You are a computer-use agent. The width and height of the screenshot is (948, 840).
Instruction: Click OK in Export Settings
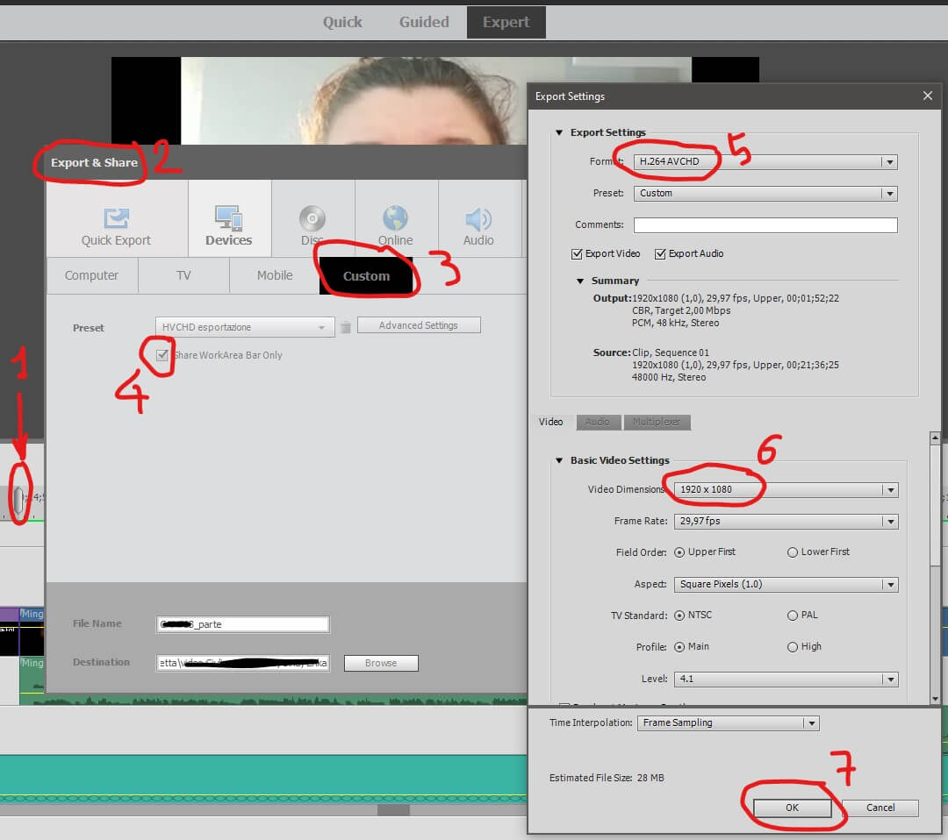point(792,808)
